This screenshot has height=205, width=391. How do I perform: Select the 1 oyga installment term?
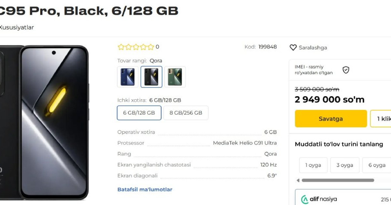(313, 165)
